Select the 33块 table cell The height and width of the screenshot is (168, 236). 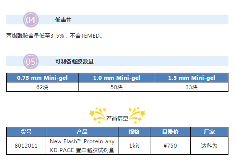point(192,87)
